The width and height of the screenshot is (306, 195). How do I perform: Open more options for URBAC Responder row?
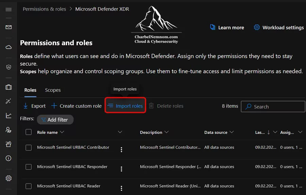(x=121, y=169)
